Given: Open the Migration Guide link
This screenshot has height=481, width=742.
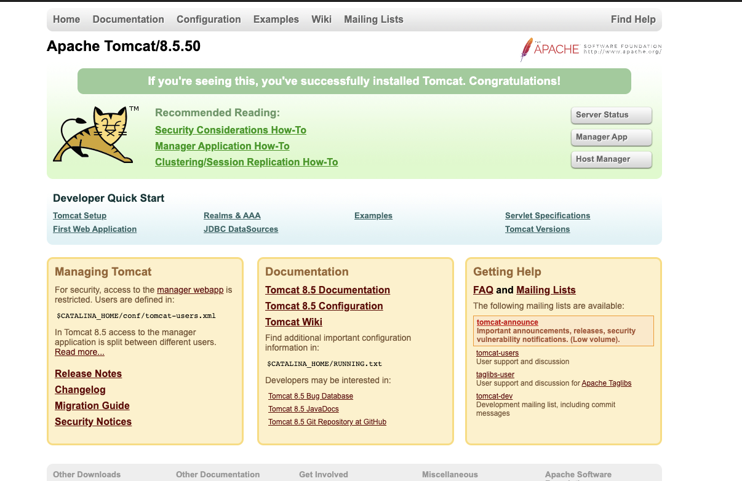Looking at the screenshot, I should tap(92, 405).
